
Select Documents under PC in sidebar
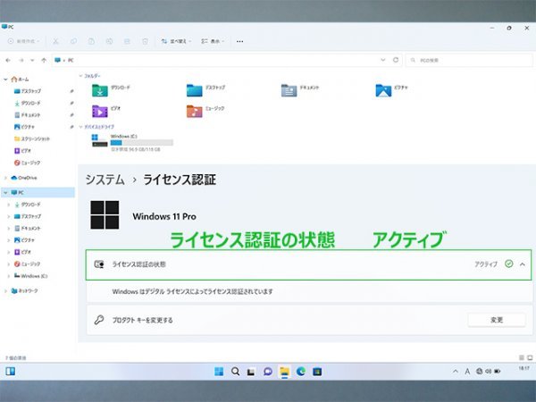(28, 229)
